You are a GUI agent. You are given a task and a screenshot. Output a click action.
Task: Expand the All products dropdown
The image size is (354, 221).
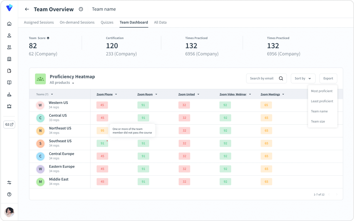click(62, 83)
